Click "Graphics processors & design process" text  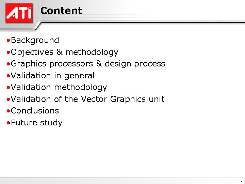pos(88,64)
